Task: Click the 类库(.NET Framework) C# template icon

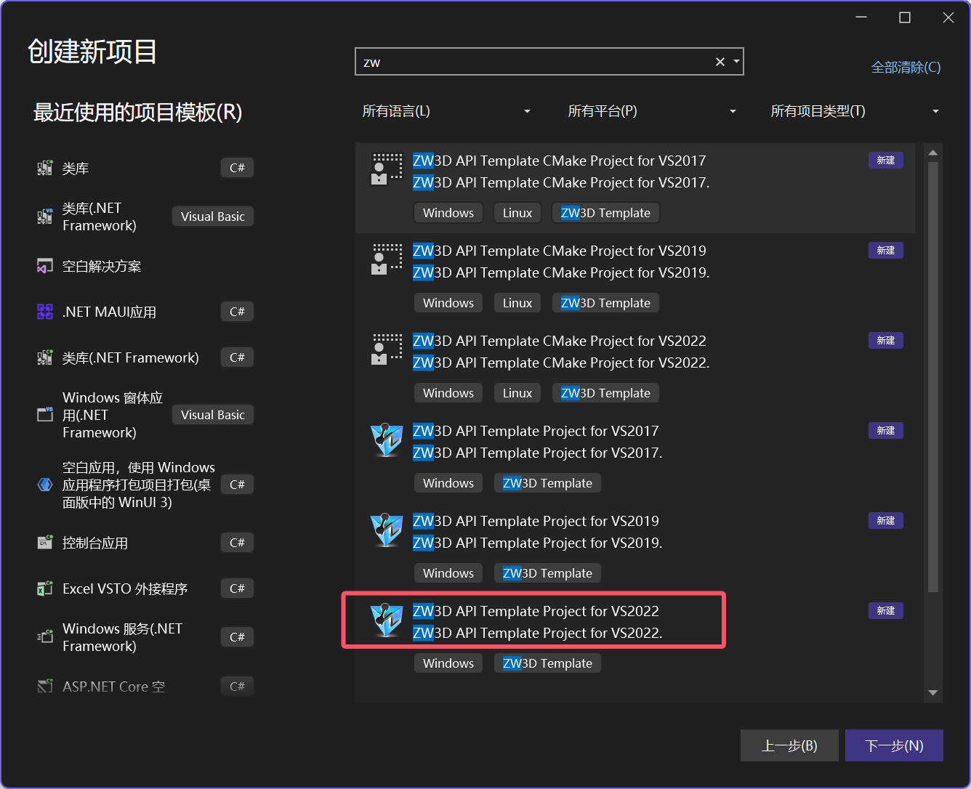Action: (x=45, y=357)
